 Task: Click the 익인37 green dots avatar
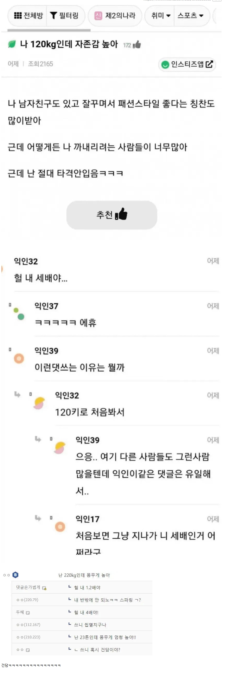(19, 314)
